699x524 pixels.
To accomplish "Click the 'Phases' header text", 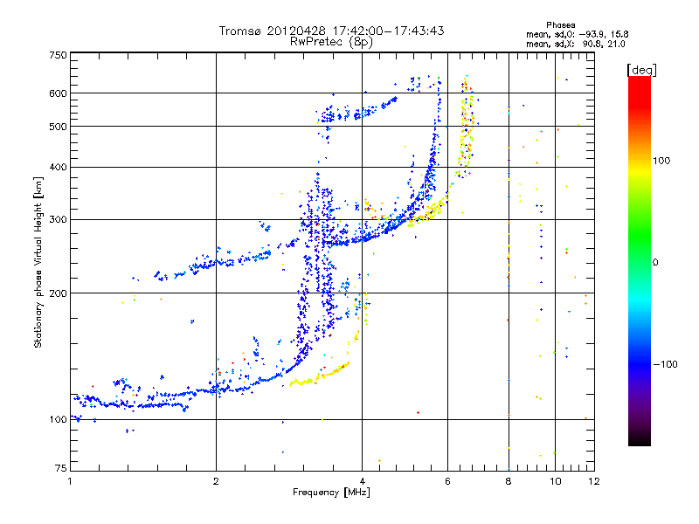I will pos(560,24).
